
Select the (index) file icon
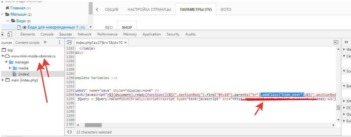14,74
